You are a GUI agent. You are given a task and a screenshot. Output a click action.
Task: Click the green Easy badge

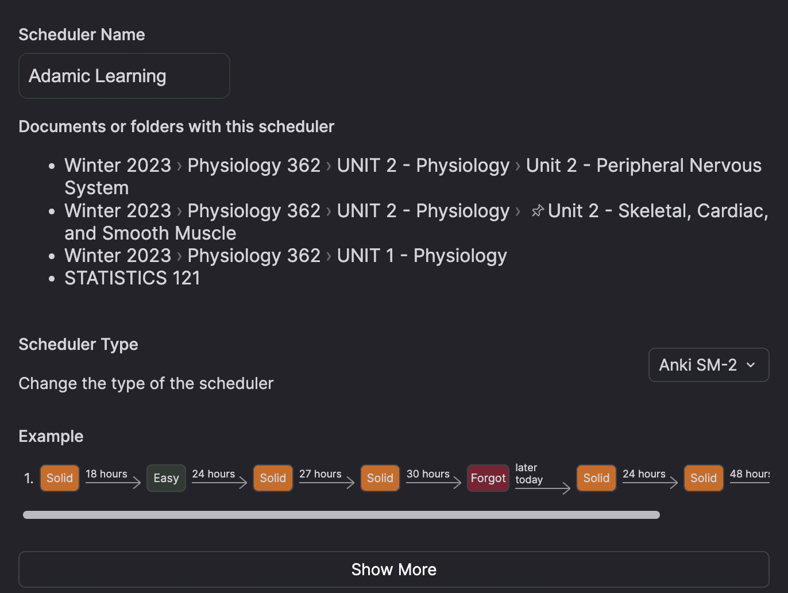[x=166, y=478]
